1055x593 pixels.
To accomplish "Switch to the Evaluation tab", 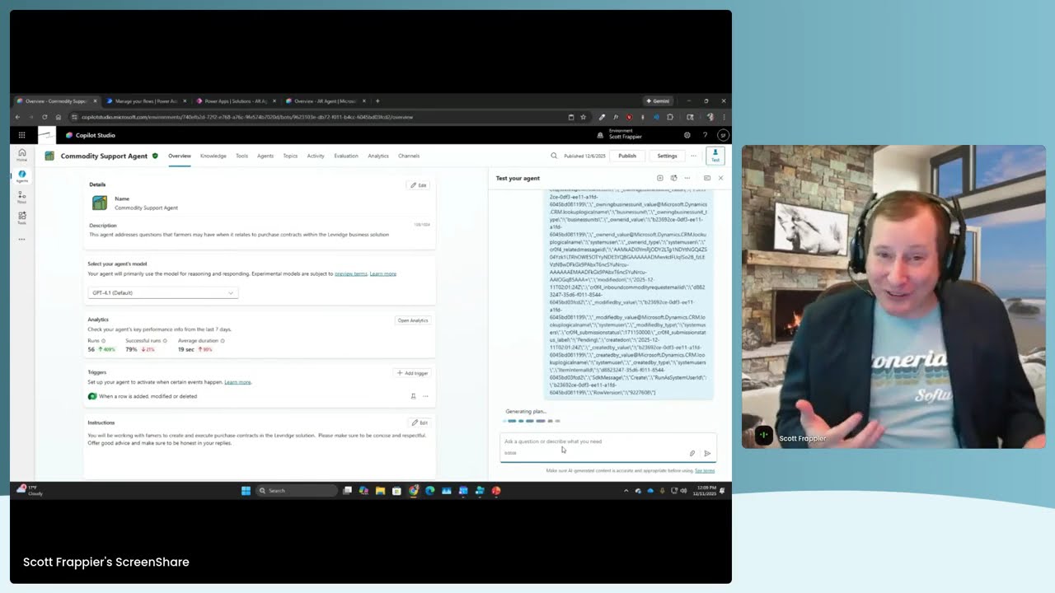I will coord(346,156).
